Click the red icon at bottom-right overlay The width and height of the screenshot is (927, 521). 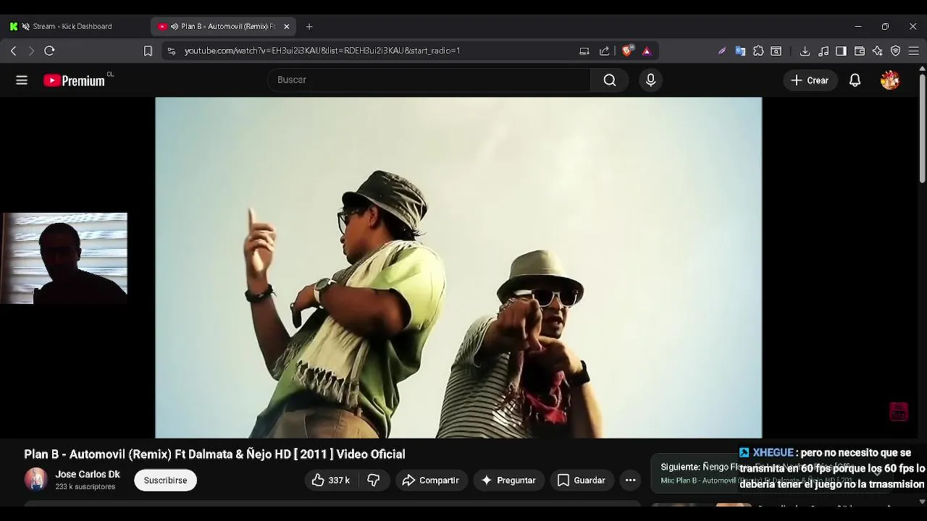[x=899, y=411]
